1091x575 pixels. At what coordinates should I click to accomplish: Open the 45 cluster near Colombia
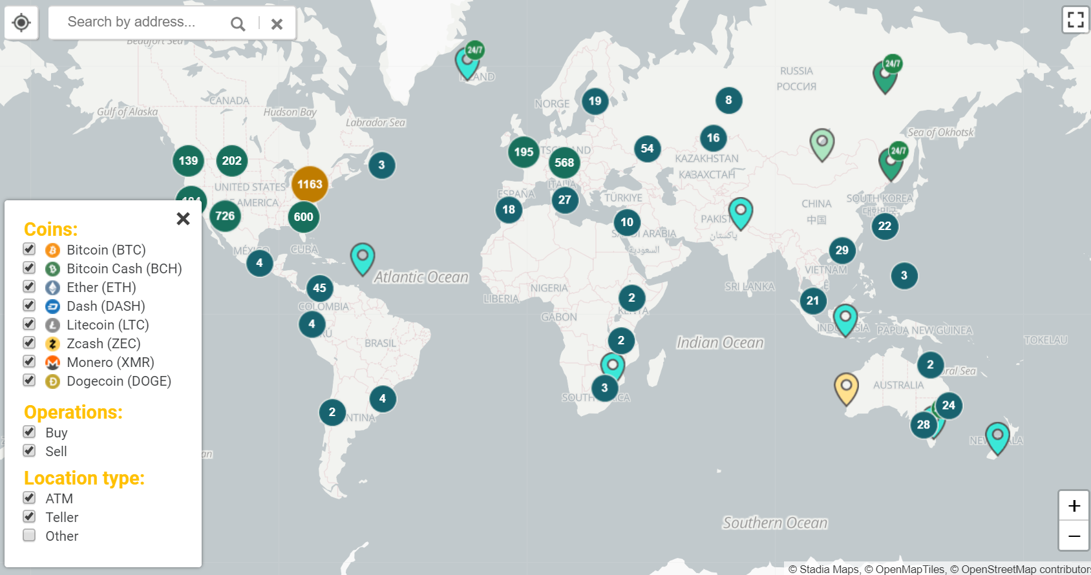click(x=319, y=288)
